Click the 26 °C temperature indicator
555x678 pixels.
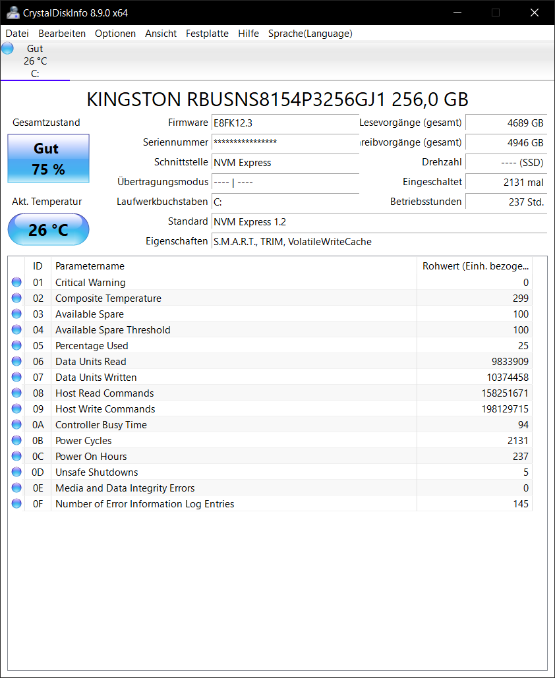[47, 229]
